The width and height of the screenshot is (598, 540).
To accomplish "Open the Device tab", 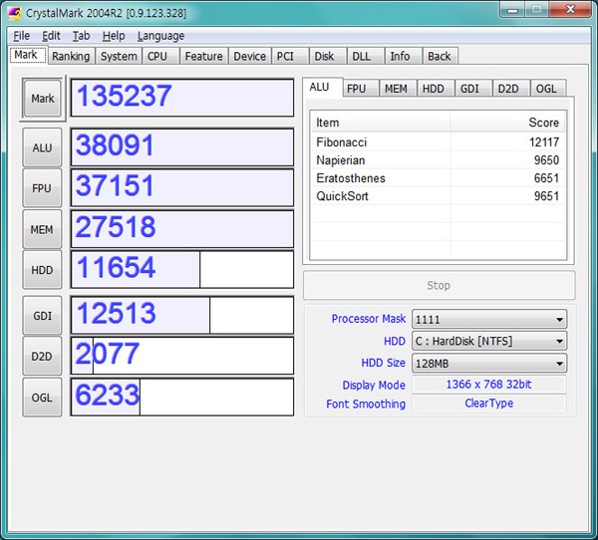I will (x=249, y=56).
